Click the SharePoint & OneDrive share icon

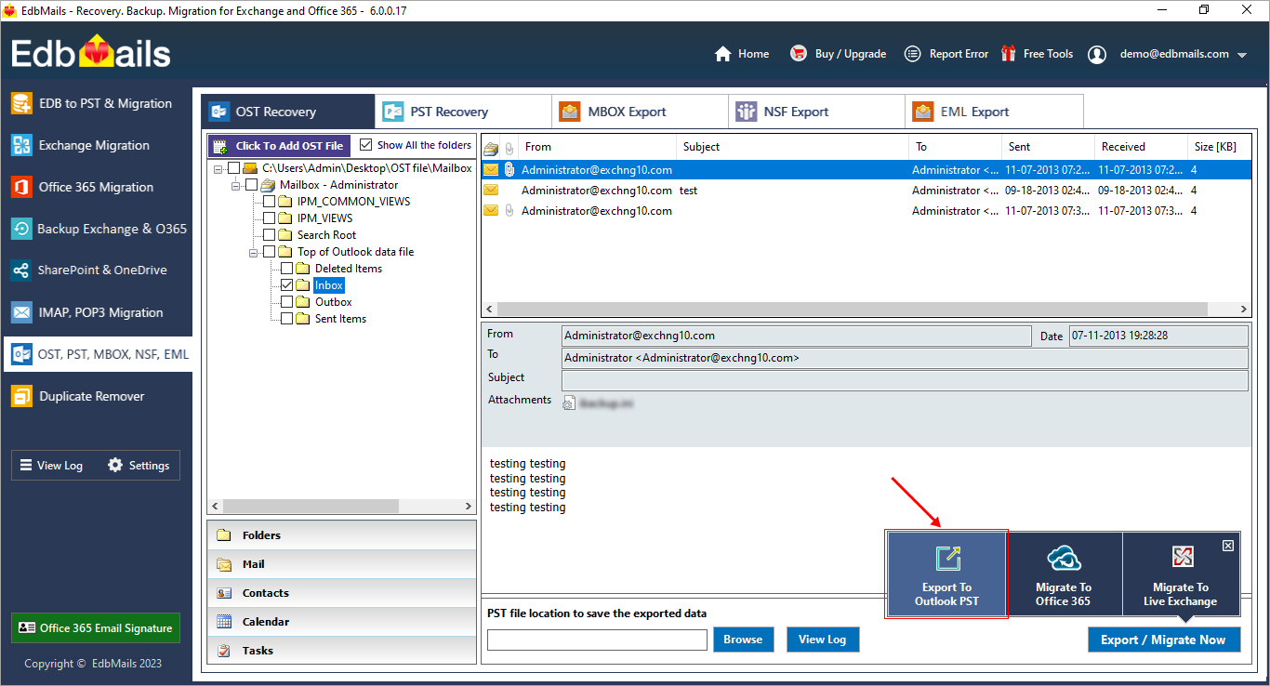(x=21, y=270)
